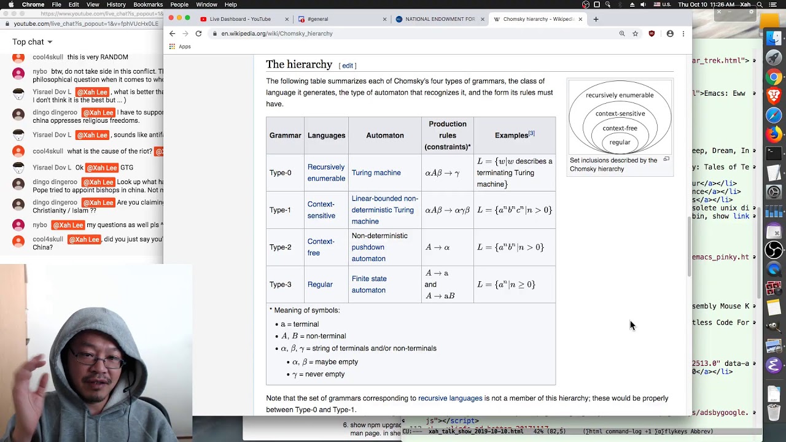Open Google Chrome from the dock
This screenshot has width=786, height=442.
[x=774, y=77]
